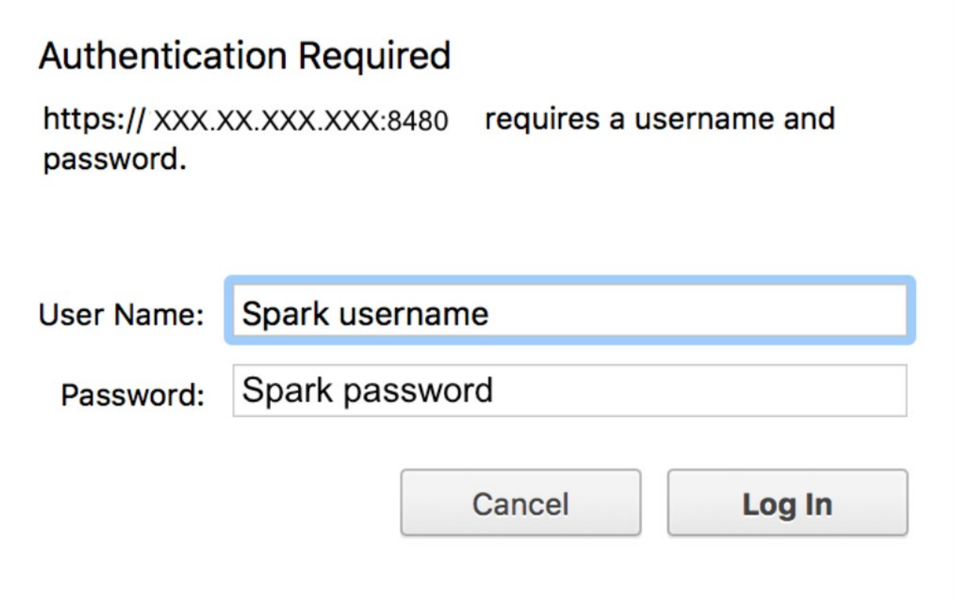The width and height of the screenshot is (955, 602).
Task: Focus the User Name input field
Action: 569,313
